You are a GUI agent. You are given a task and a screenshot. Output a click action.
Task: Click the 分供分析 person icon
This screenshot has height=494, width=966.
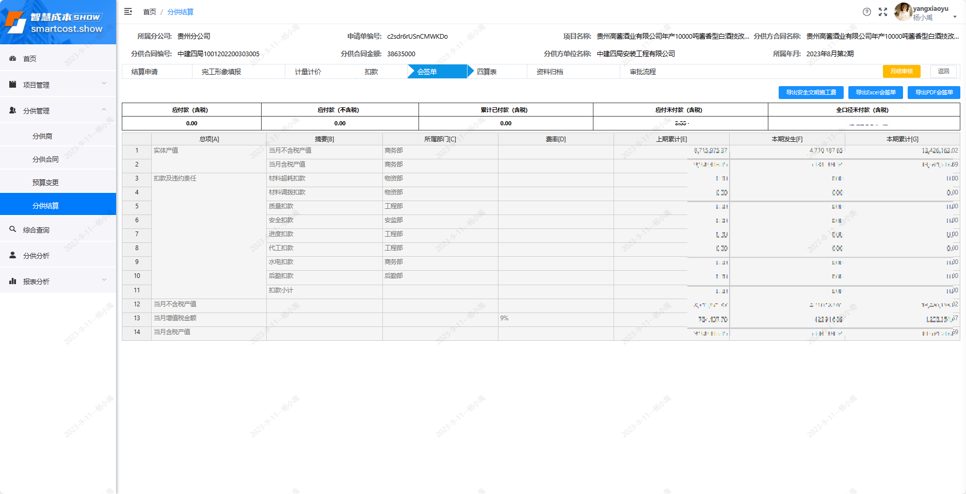(13, 255)
